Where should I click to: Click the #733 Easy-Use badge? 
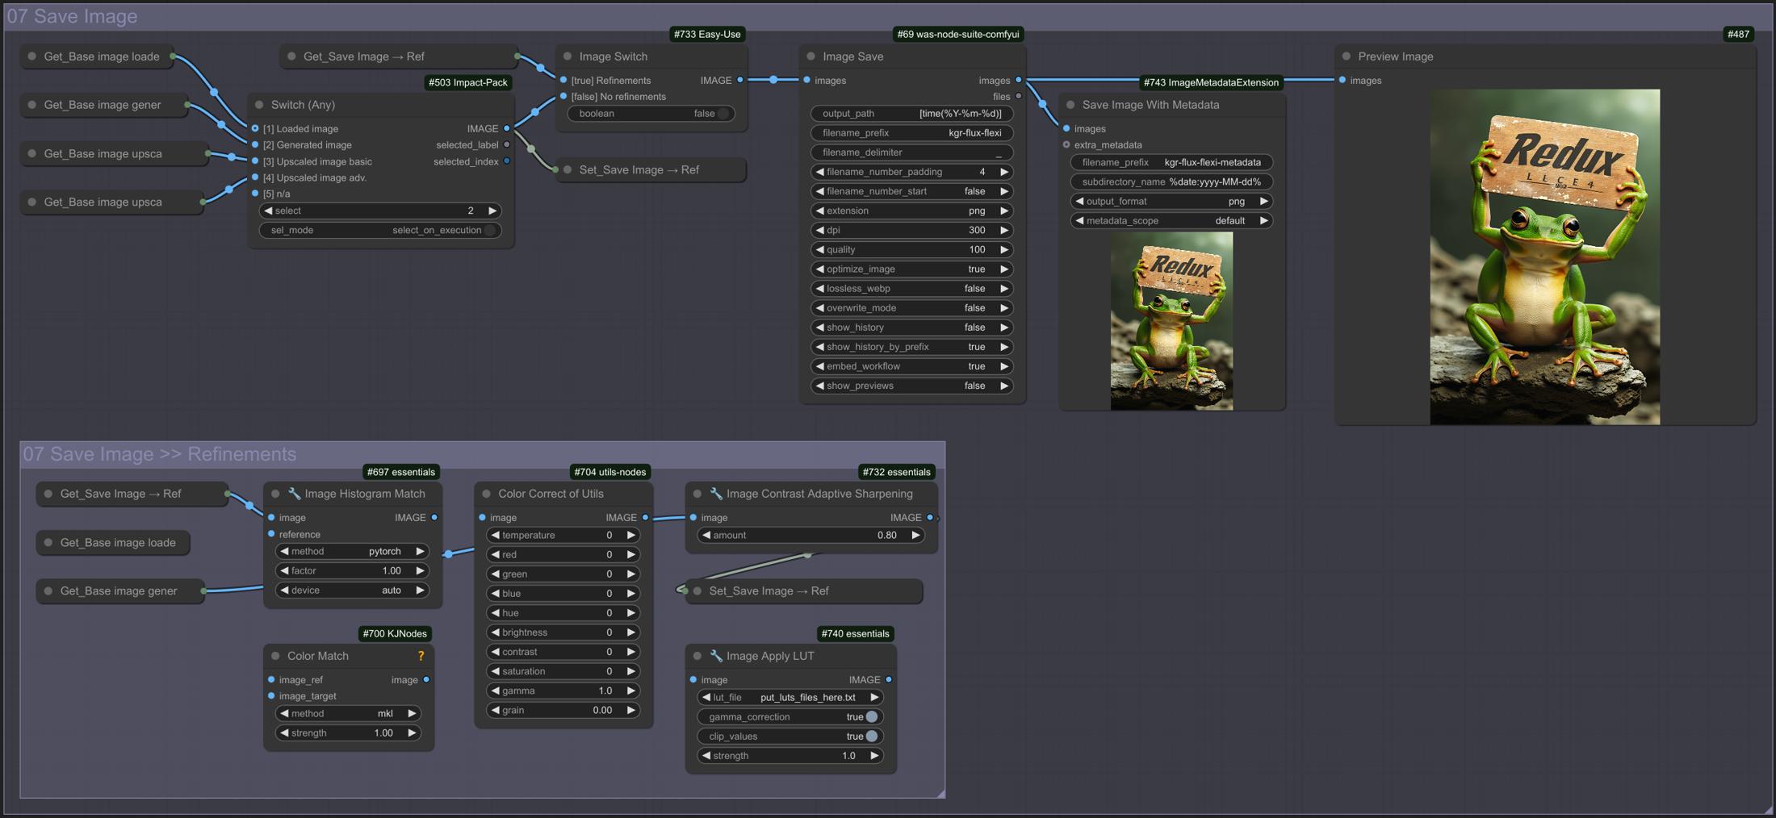[x=707, y=34]
